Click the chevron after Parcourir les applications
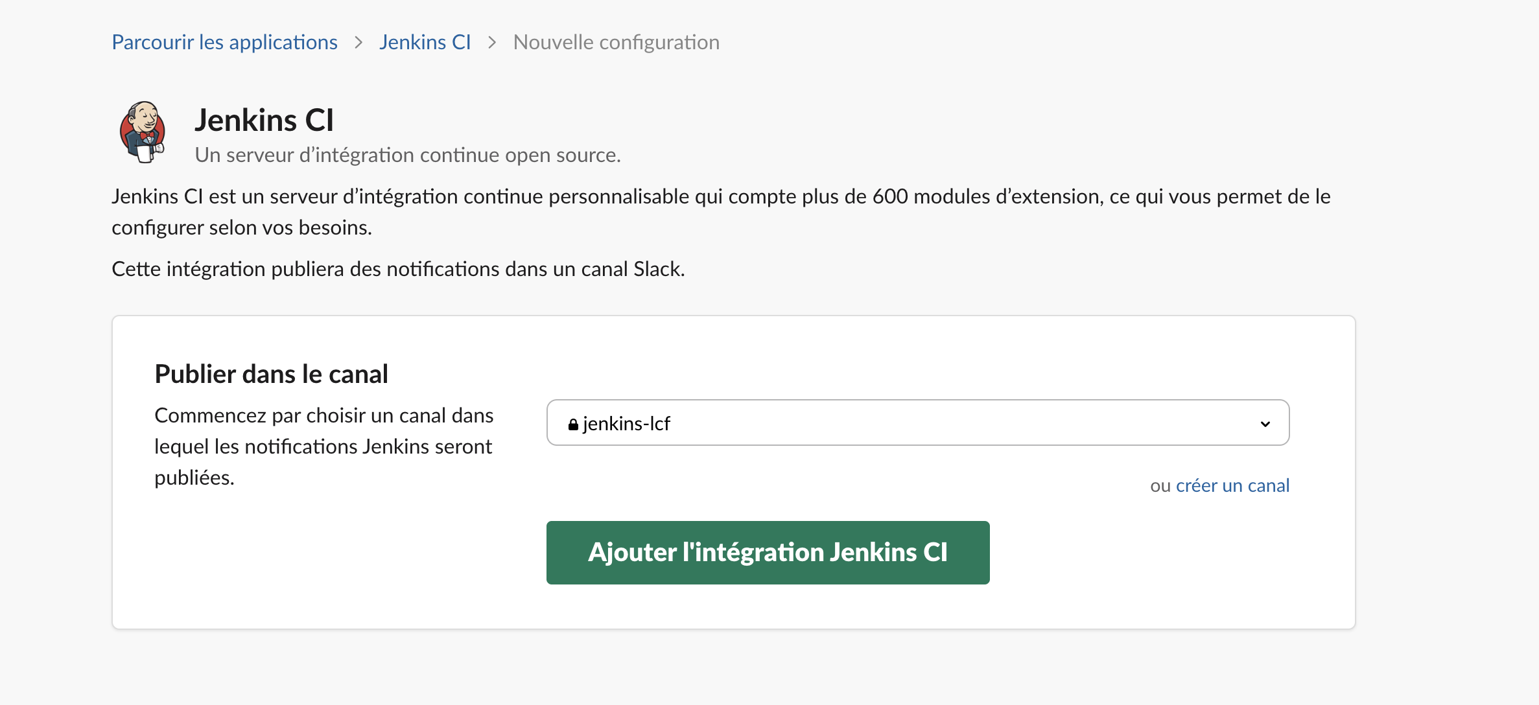The width and height of the screenshot is (1539, 705). tap(358, 43)
